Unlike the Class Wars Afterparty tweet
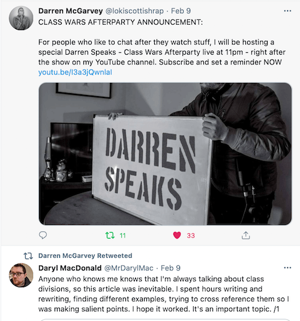This screenshot has width=300, height=321. [x=177, y=235]
